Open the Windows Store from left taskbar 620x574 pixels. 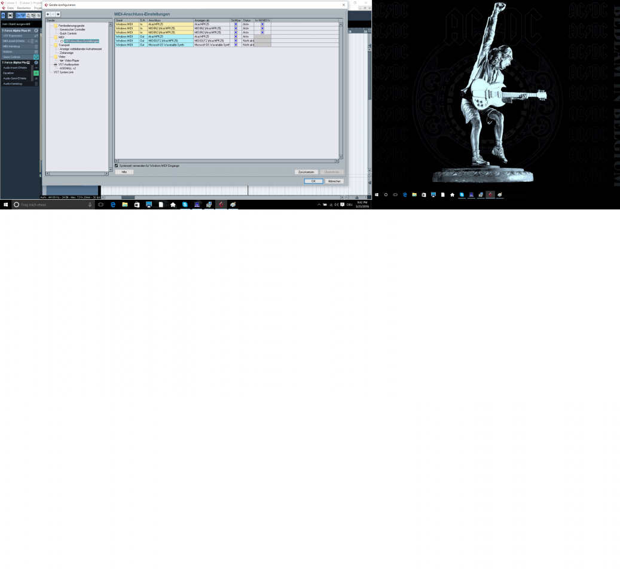click(x=137, y=204)
